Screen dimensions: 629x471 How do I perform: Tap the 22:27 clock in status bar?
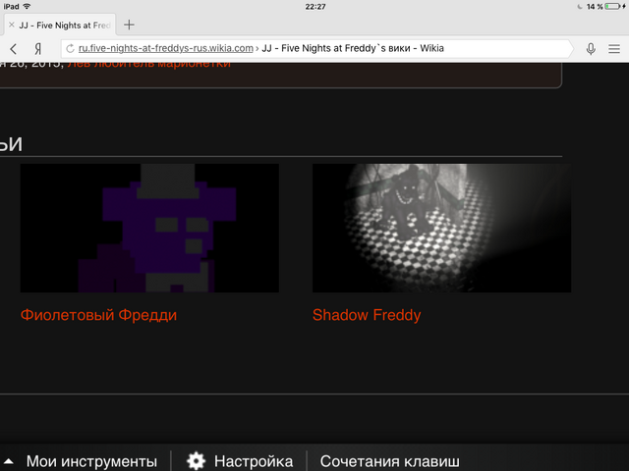pos(315,7)
